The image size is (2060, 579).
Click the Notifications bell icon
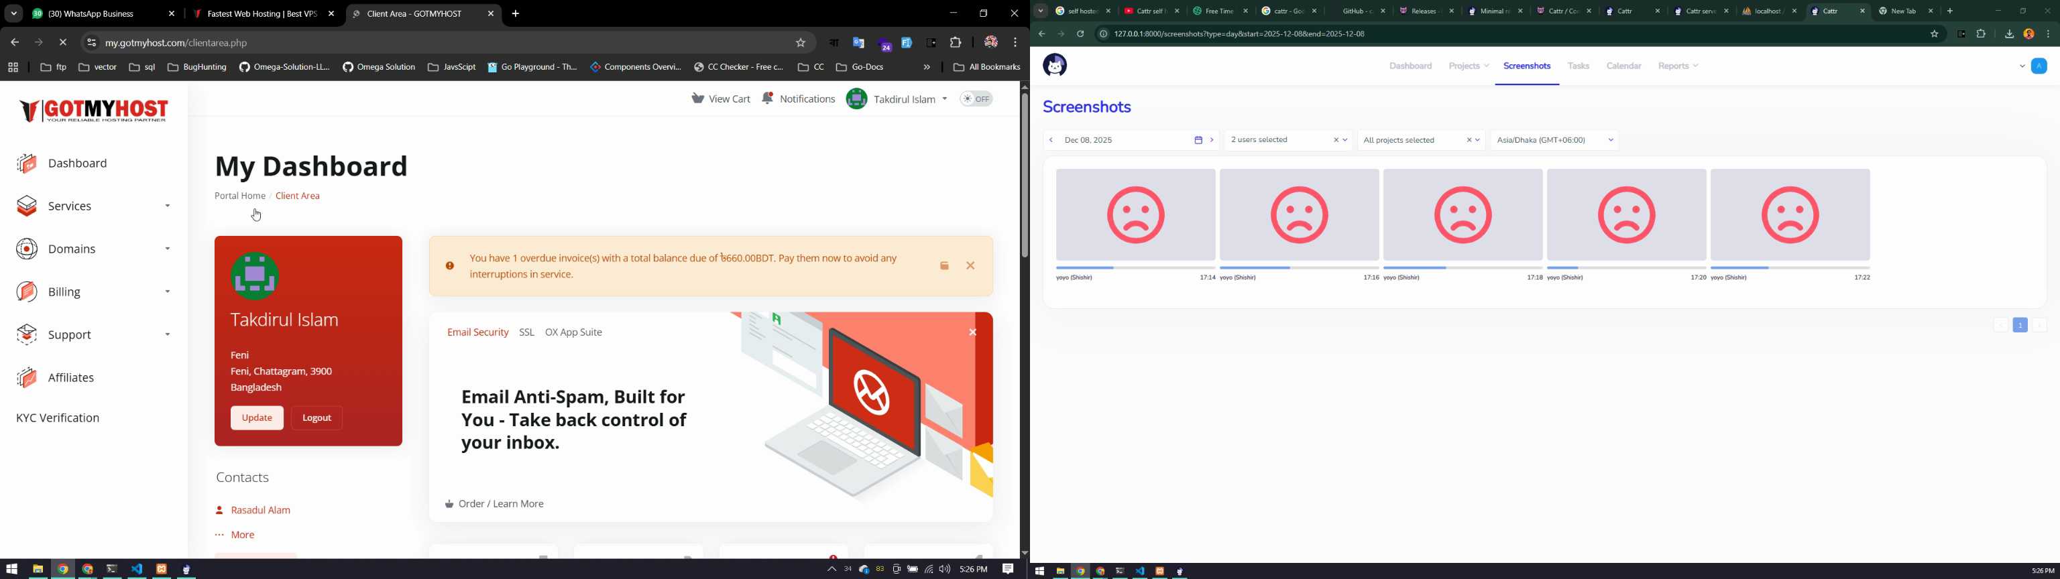pos(768,99)
